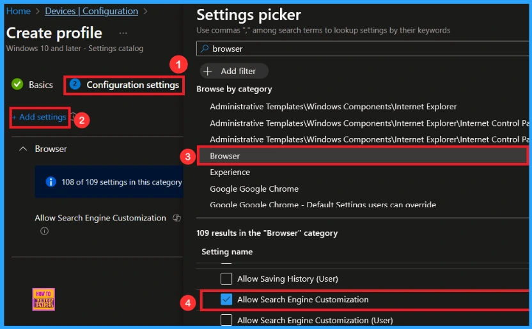Select the Google Google Chrome category

click(x=254, y=188)
